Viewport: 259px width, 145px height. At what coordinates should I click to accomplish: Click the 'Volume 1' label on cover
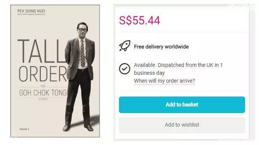click(x=24, y=129)
